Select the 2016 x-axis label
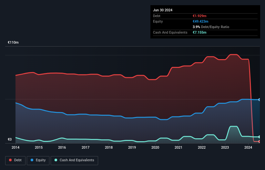Viewport: 265px width, 170px height. coord(62,147)
